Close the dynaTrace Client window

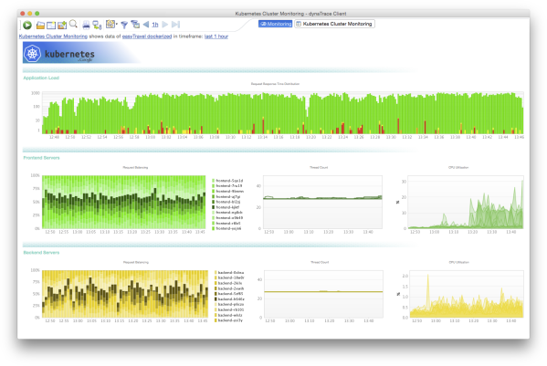[x=22, y=14]
